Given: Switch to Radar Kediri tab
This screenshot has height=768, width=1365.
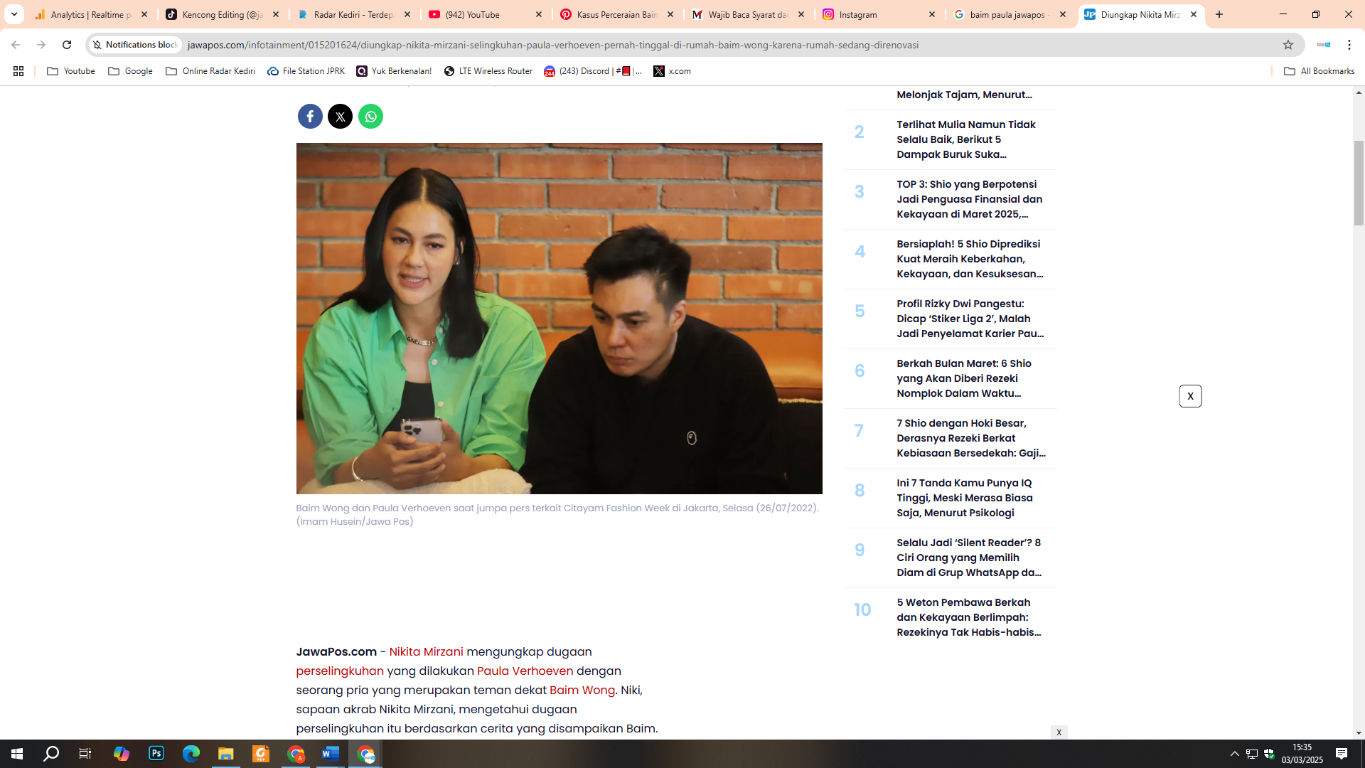Looking at the screenshot, I should 354,14.
